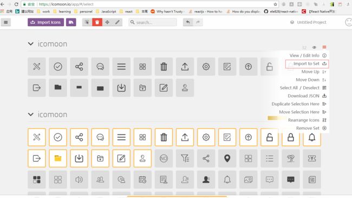Select the unlocked padlock icon in first set
The width and height of the screenshot is (352, 198).
269,66
